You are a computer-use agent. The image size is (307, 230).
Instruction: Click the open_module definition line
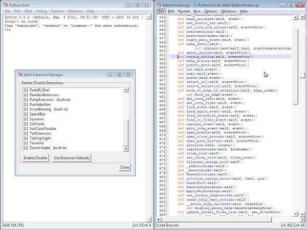213,132
